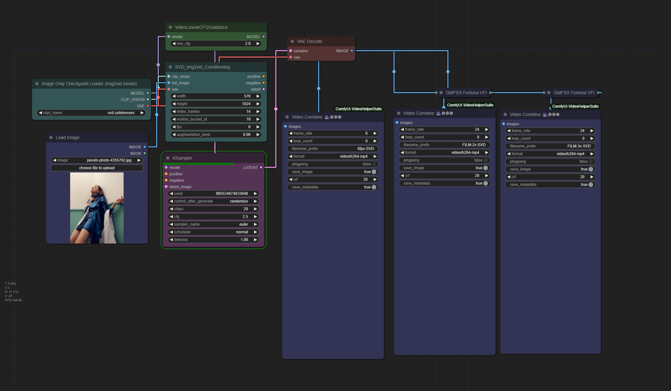Open control_after_generate randomize selector

(213, 201)
